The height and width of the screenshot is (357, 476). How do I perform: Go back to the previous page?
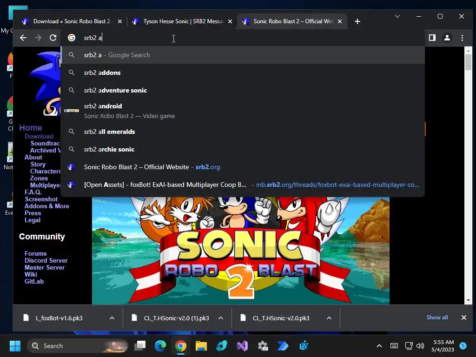pyautogui.click(x=23, y=38)
